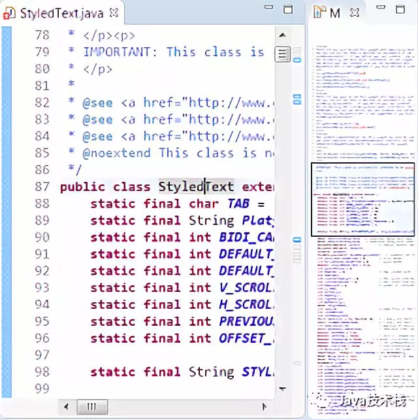Click IMPORTANT in the comment on line 79

click(x=117, y=52)
